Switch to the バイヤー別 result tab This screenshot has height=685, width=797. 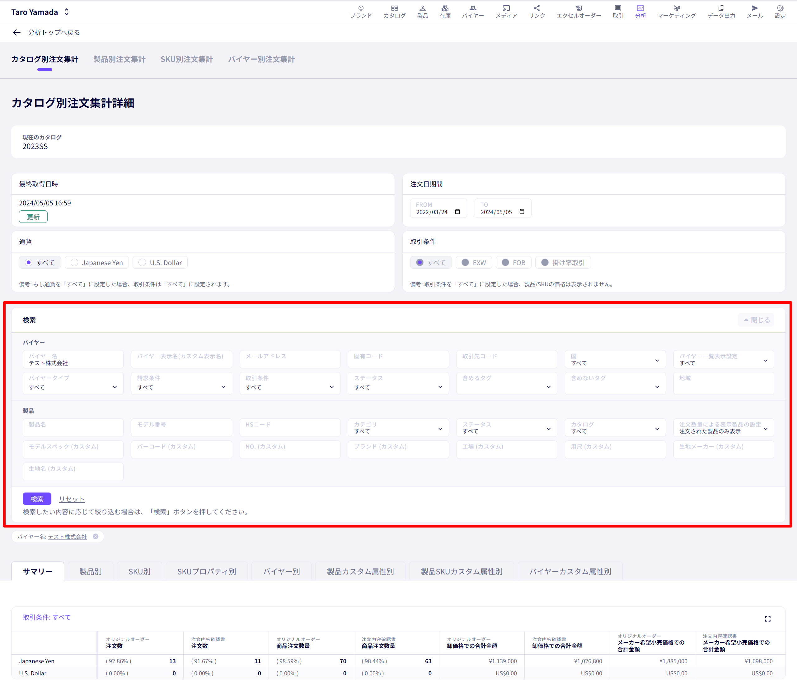[x=281, y=571]
